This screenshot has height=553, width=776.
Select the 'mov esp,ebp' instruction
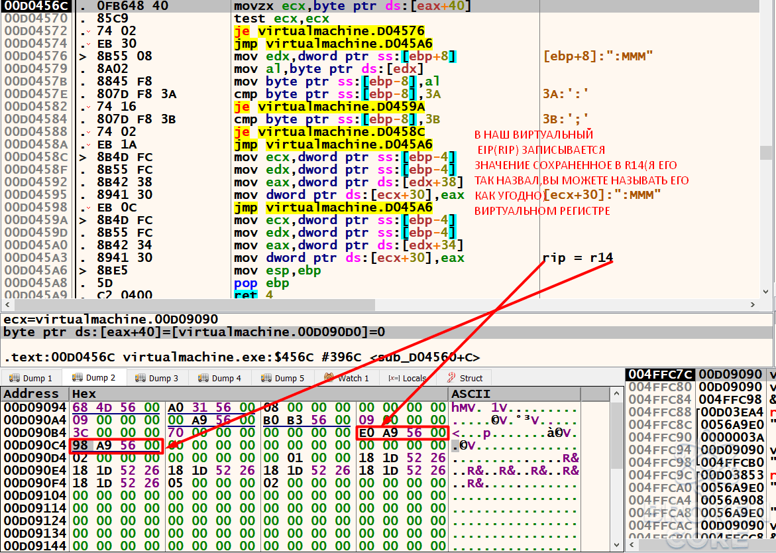277,271
